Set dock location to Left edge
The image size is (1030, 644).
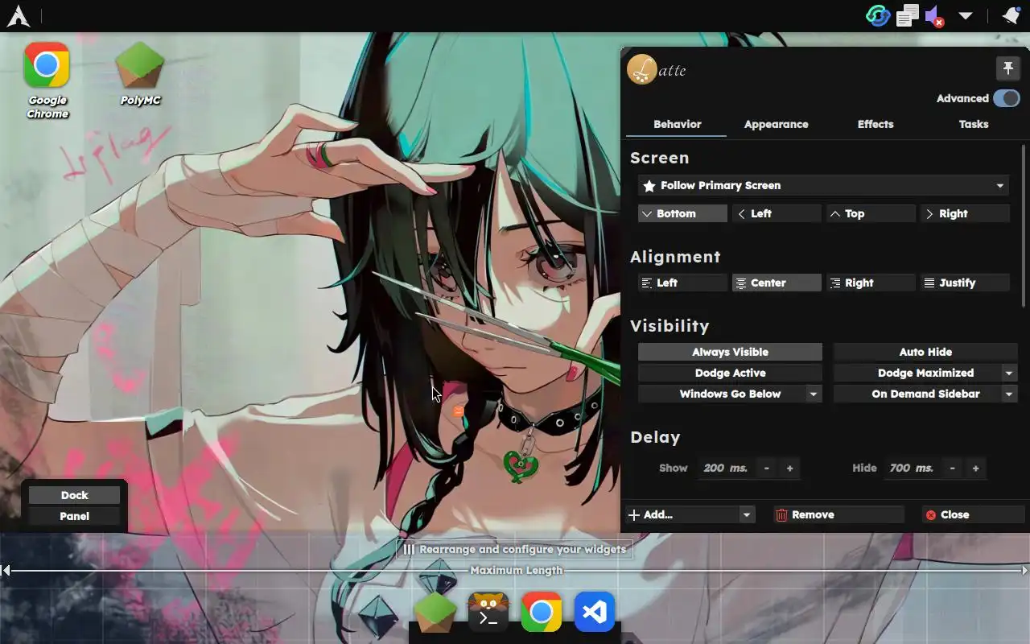click(x=777, y=213)
